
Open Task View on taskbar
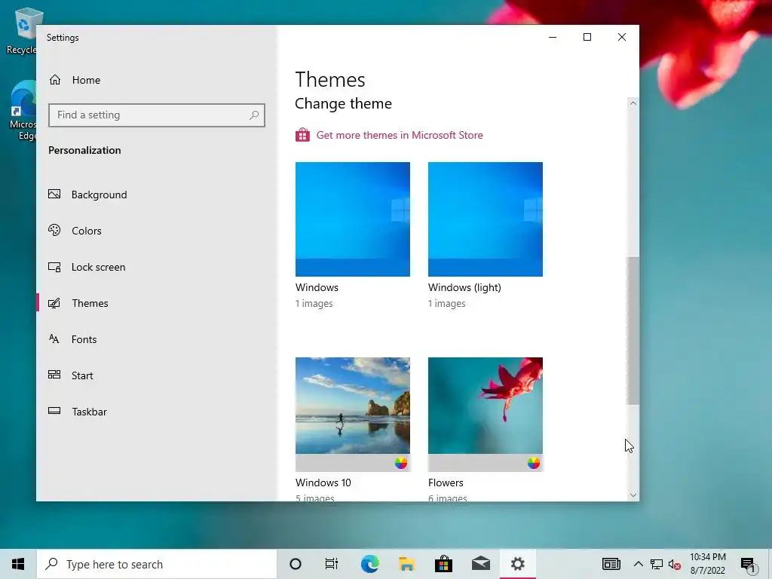[332, 564]
